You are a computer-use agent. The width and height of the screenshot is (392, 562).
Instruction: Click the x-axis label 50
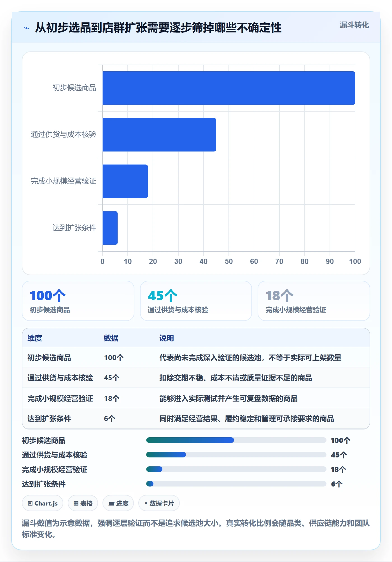tap(229, 261)
